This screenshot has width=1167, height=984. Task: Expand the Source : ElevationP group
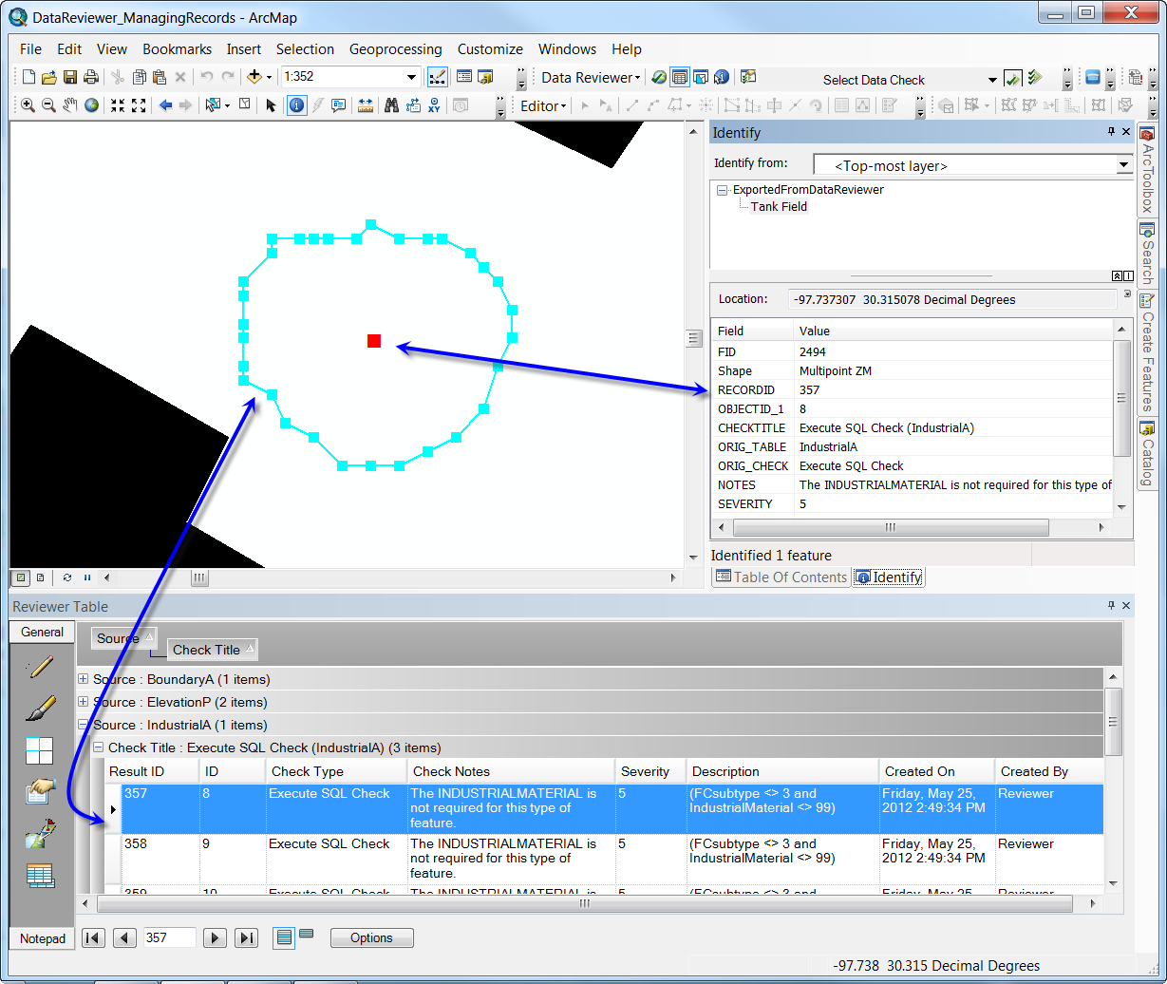click(x=84, y=702)
